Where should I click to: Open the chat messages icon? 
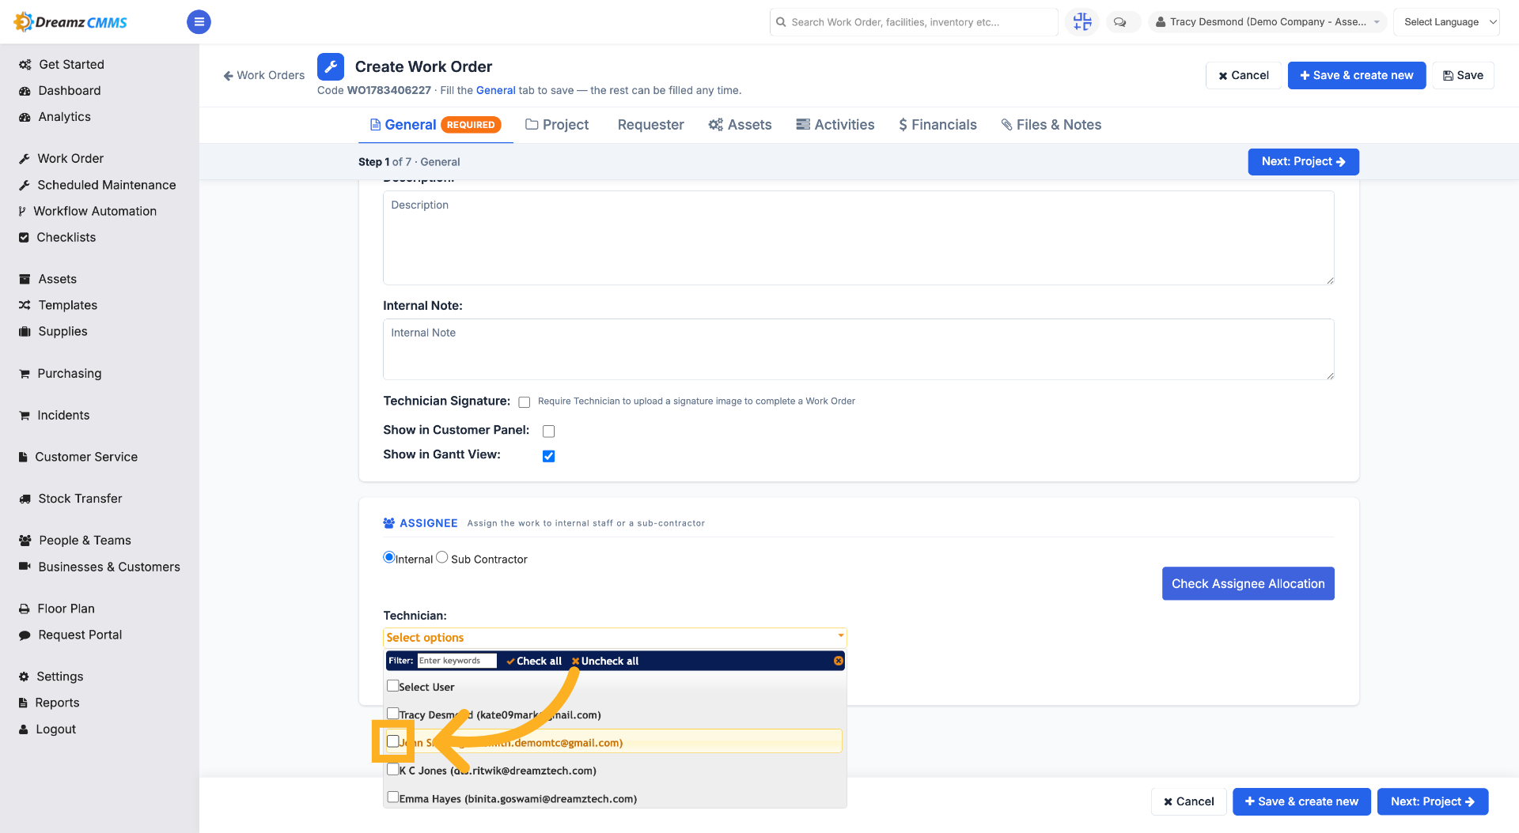coord(1119,22)
